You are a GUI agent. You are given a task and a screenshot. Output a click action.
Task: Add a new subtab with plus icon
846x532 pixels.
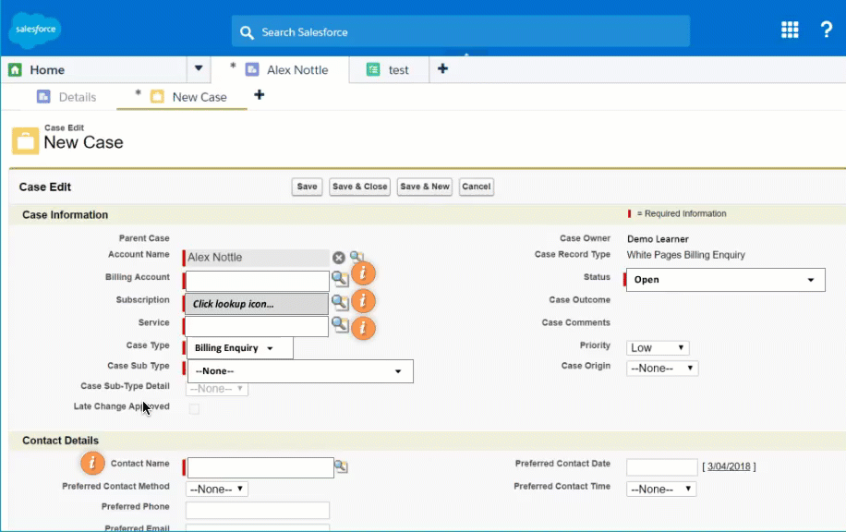[x=259, y=95]
